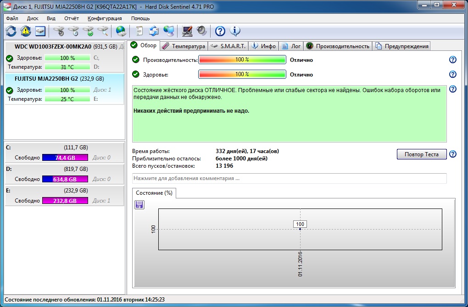
Task: Click the speaker sound toolbar icon
Action: tap(202, 31)
